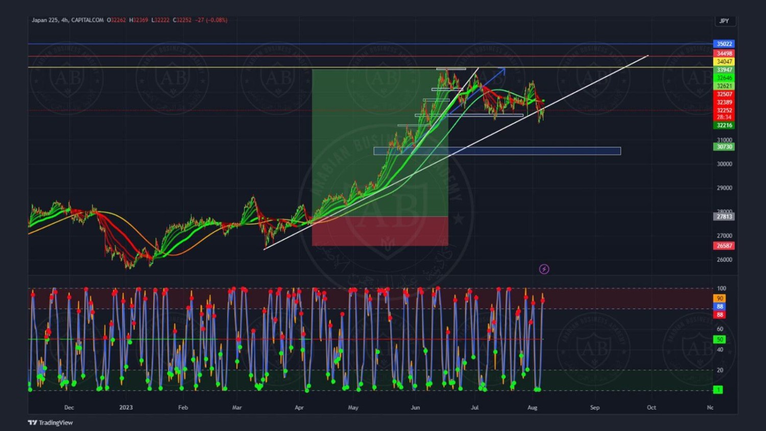Click the 30730 price label
This screenshot has height=431, width=766.
[724, 147]
